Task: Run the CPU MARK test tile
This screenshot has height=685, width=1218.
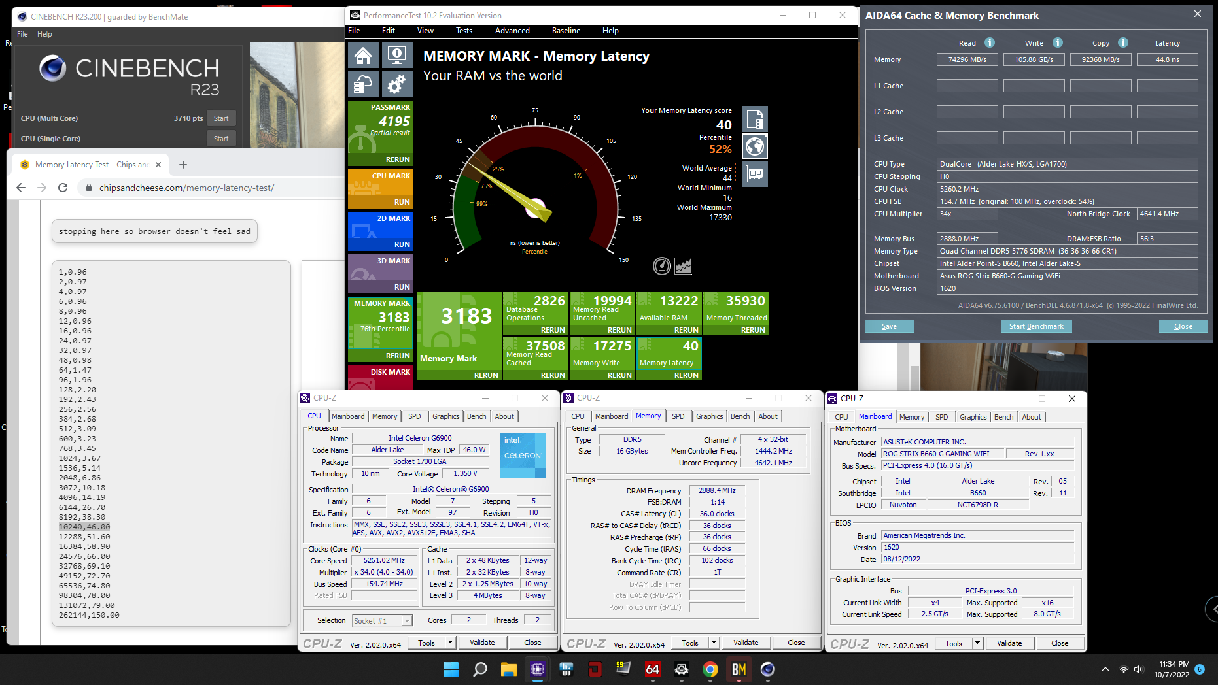Action: tap(402, 202)
